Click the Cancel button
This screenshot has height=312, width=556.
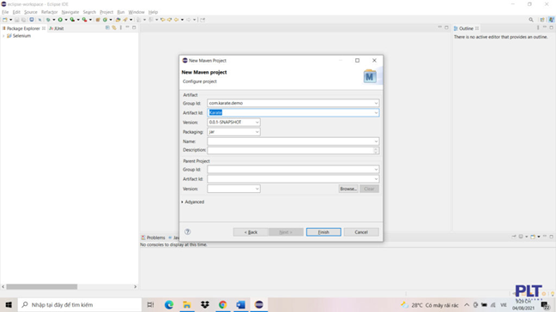[x=361, y=232]
